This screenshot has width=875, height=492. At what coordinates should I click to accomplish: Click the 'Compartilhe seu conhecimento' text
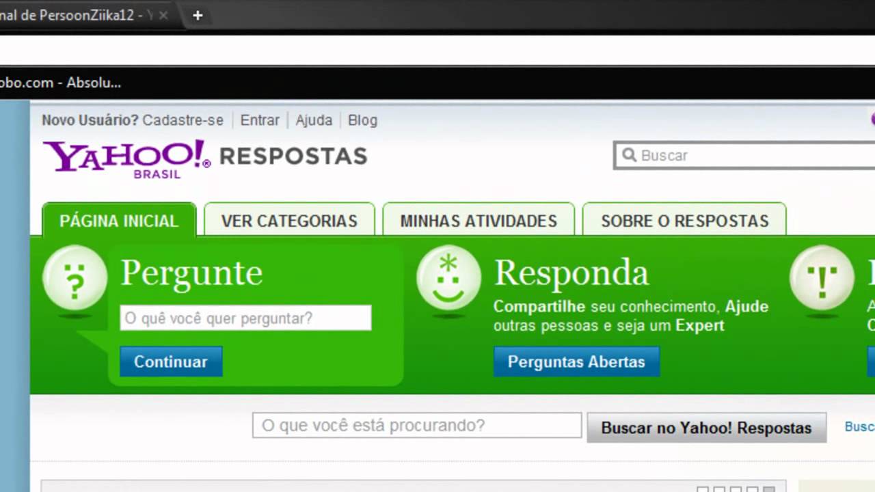(x=605, y=307)
